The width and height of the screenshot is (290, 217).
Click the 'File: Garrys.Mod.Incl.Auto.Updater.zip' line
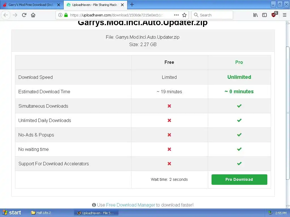[x=143, y=37]
